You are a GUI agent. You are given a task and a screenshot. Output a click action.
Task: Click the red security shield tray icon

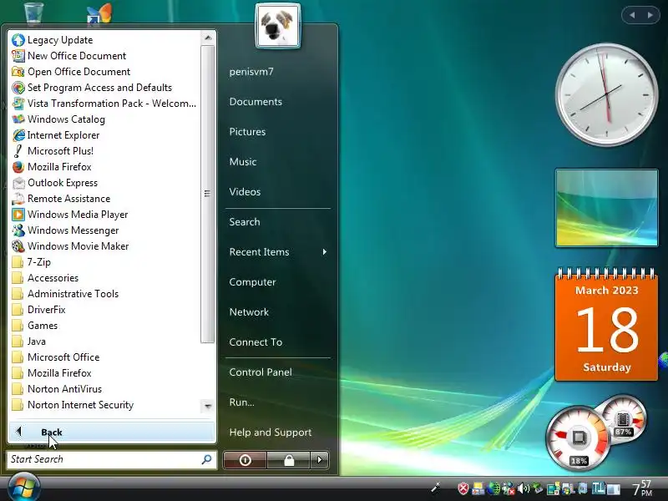(463, 488)
